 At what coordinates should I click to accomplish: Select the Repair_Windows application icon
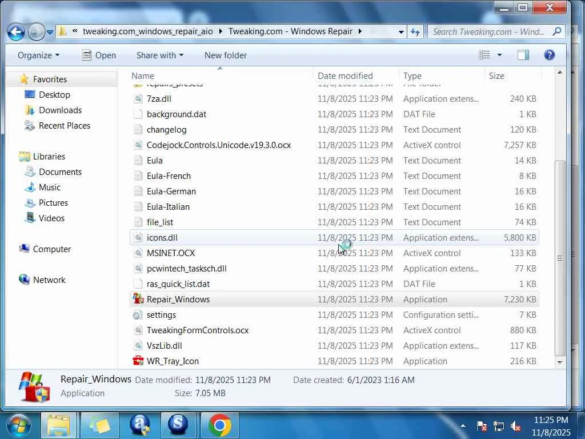pos(138,299)
